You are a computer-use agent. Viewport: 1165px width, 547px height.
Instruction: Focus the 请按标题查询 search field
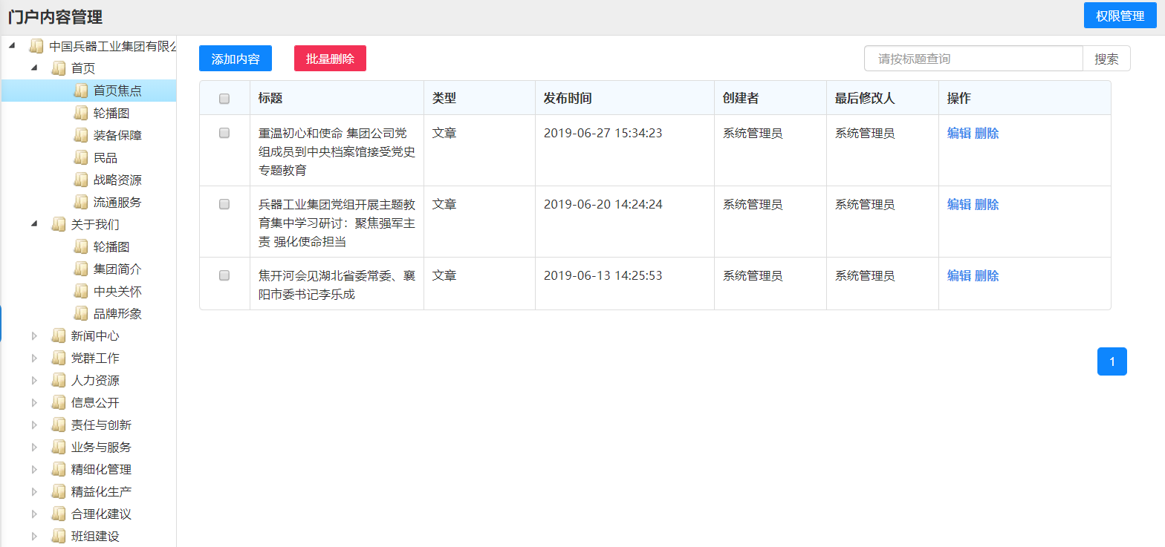click(973, 59)
